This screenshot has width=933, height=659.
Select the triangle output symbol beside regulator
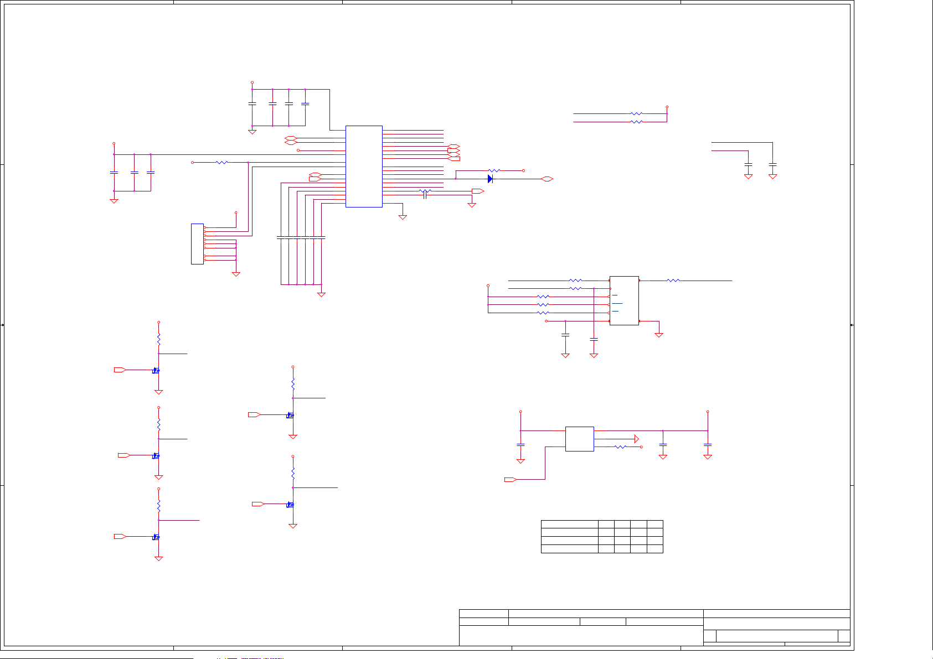click(637, 439)
